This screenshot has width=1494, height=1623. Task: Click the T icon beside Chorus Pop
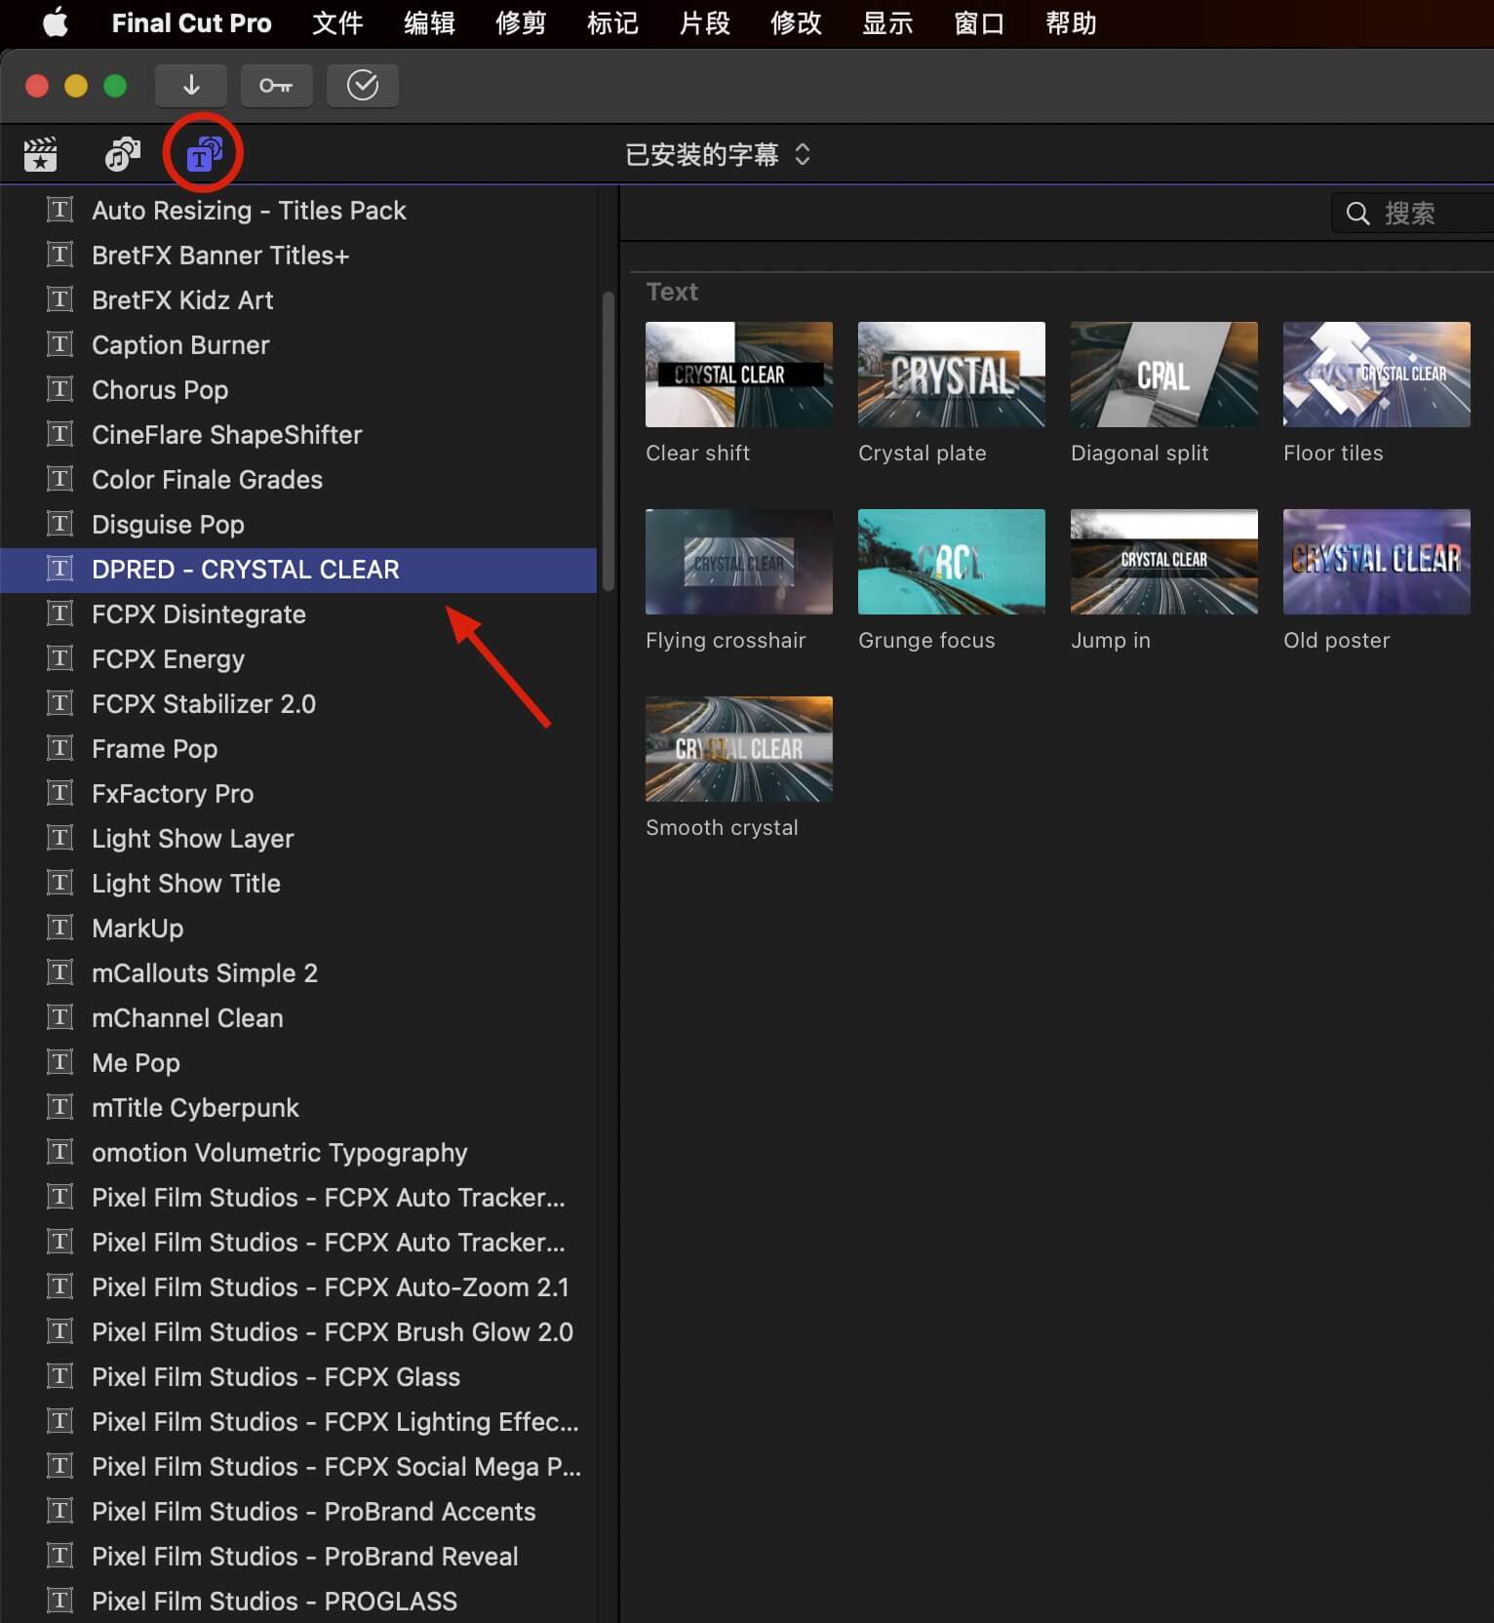click(x=60, y=389)
